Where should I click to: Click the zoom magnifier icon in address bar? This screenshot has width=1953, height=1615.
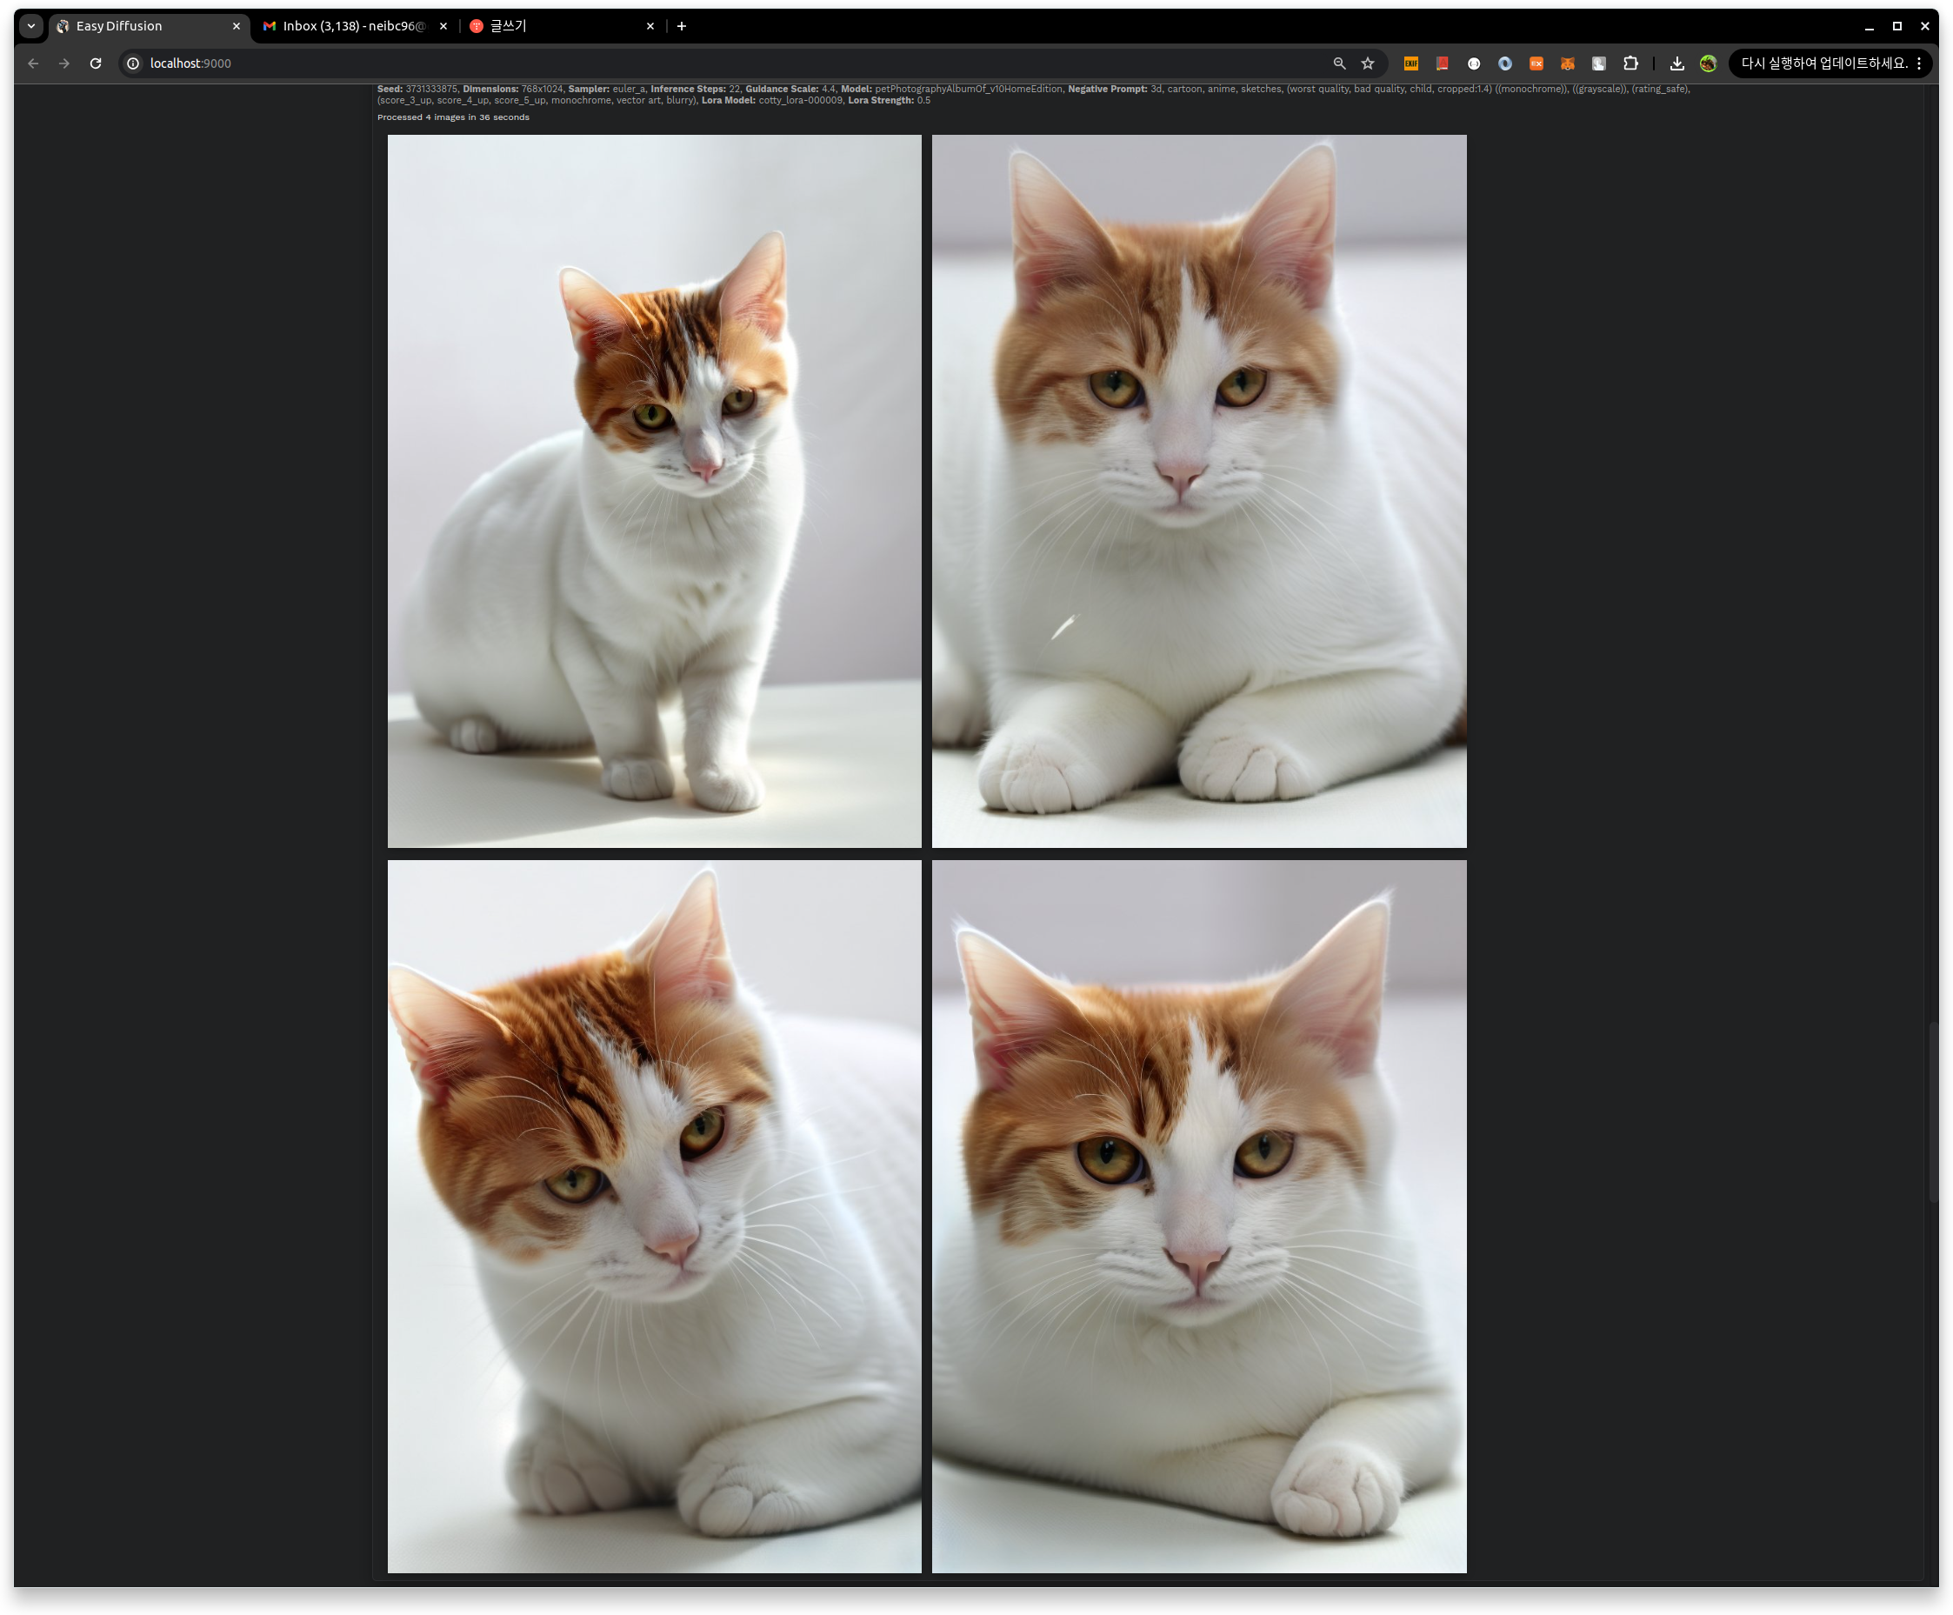tap(1338, 63)
